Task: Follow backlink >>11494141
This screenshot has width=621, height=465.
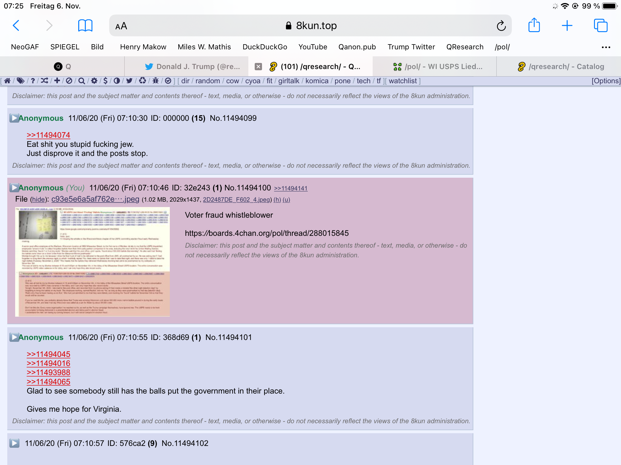Action: [291, 188]
